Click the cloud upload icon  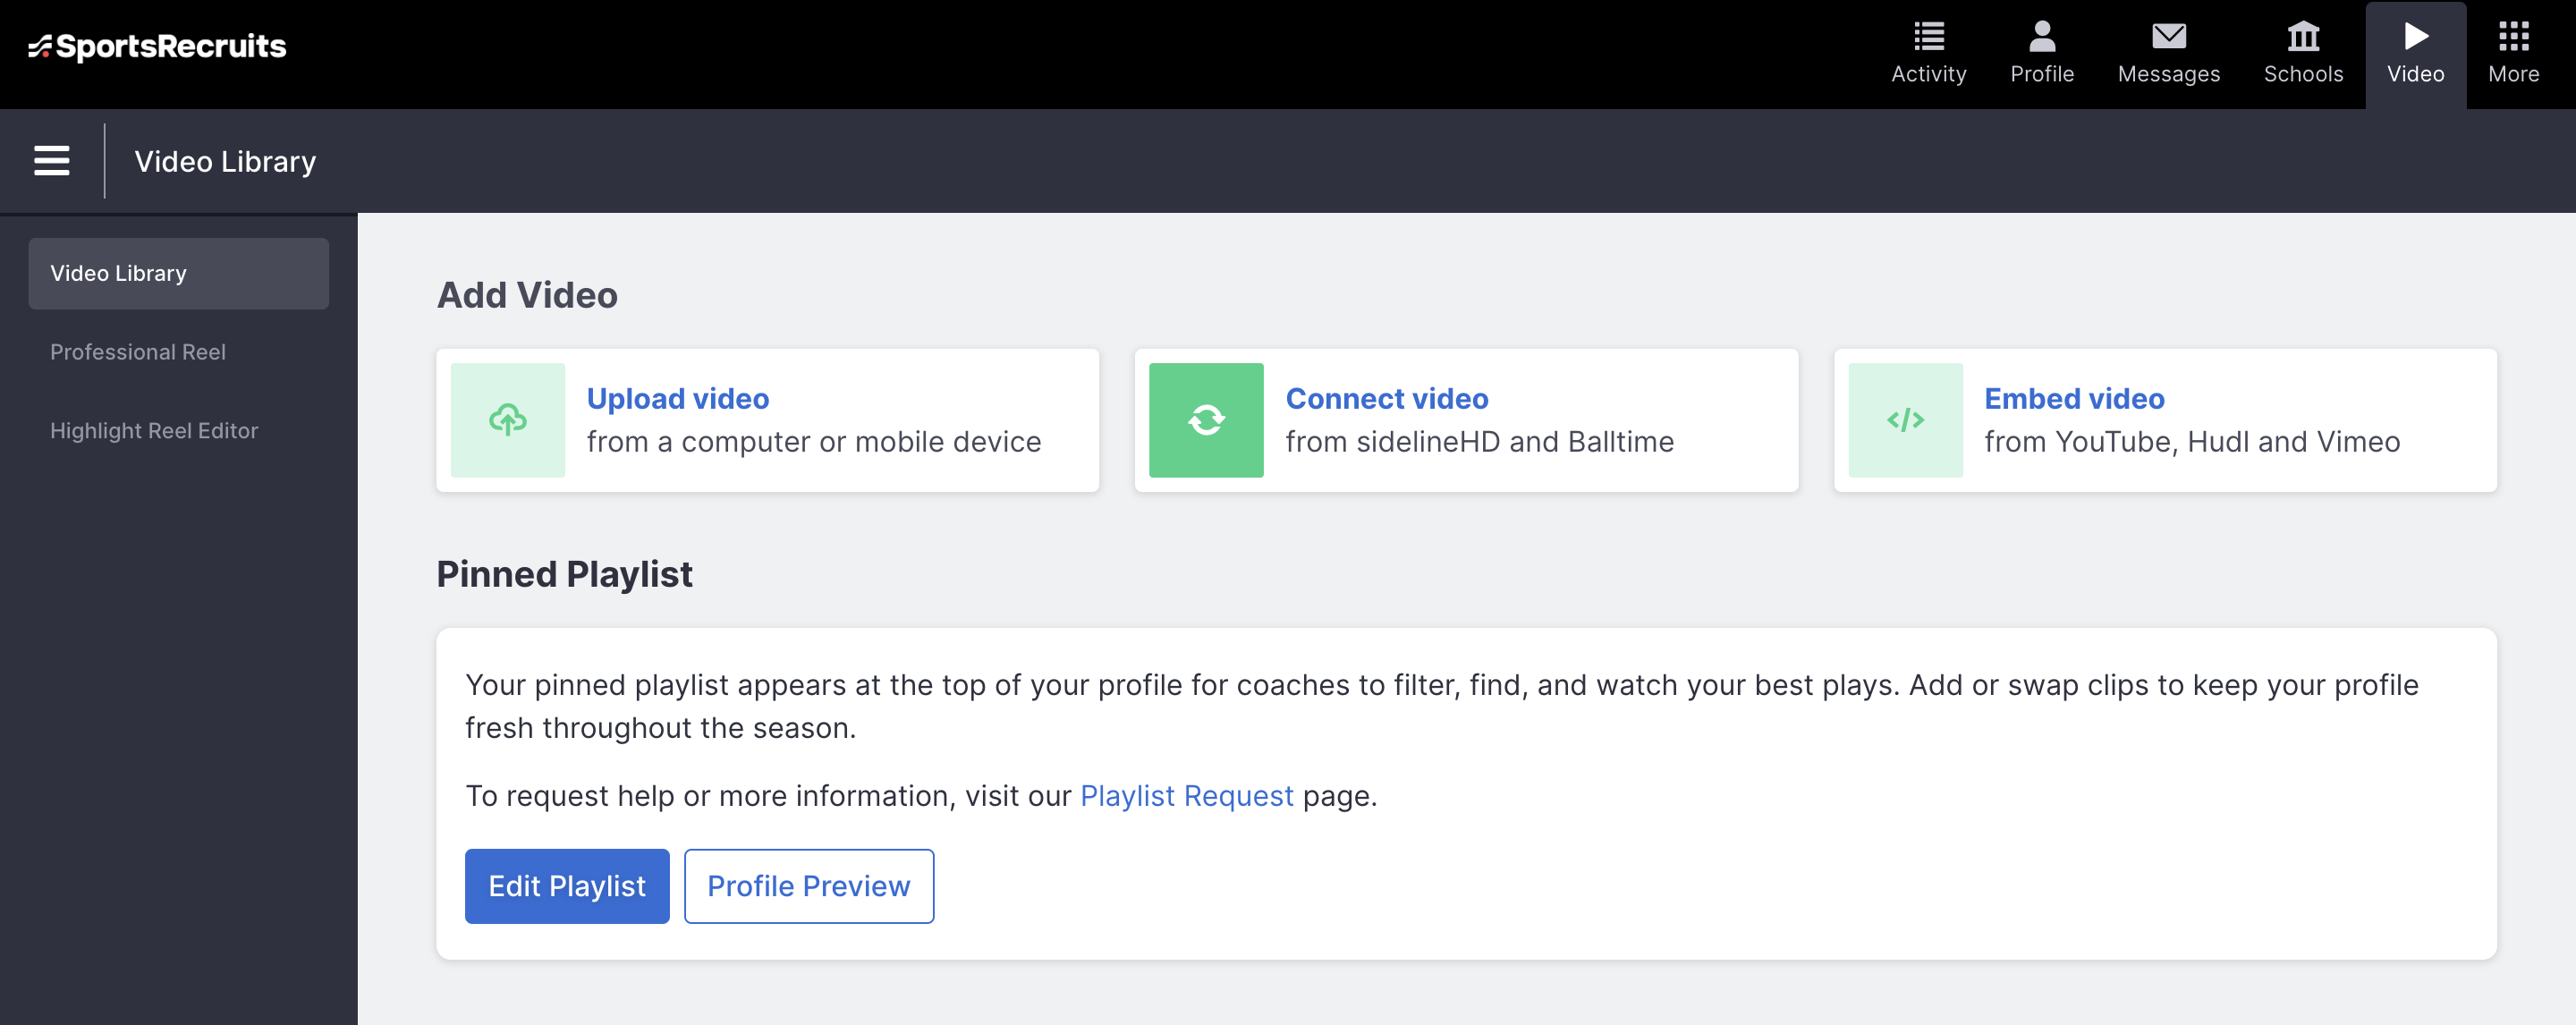point(508,420)
